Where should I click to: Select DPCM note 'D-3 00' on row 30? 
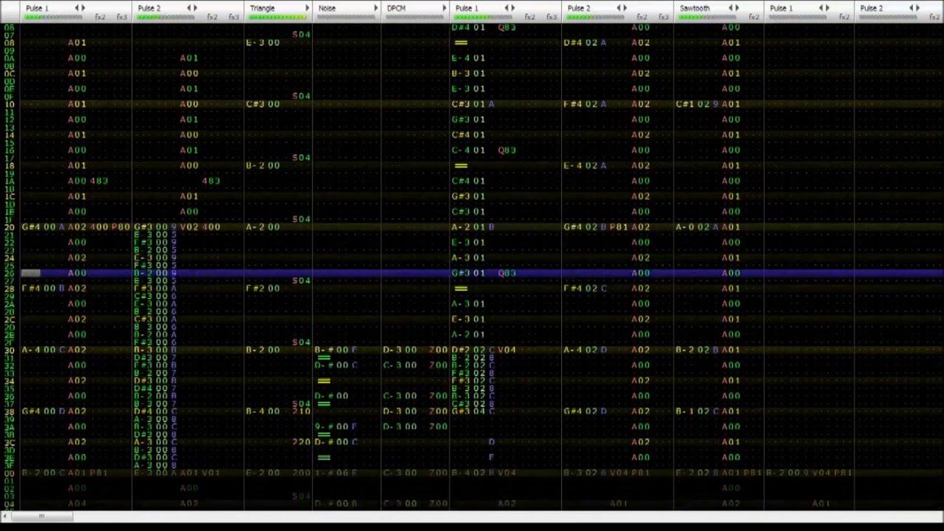pyautogui.click(x=400, y=350)
